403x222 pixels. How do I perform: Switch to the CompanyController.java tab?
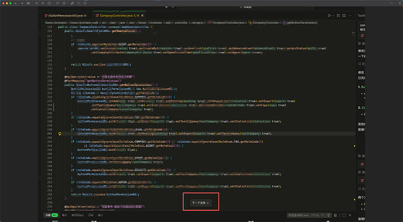[x=119, y=16]
